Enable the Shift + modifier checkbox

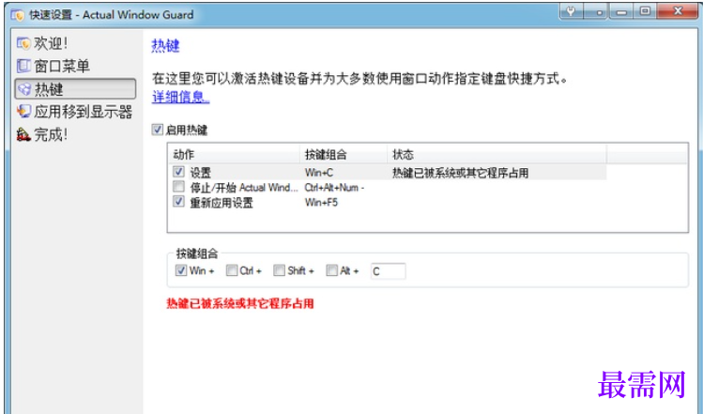tap(279, 270)
